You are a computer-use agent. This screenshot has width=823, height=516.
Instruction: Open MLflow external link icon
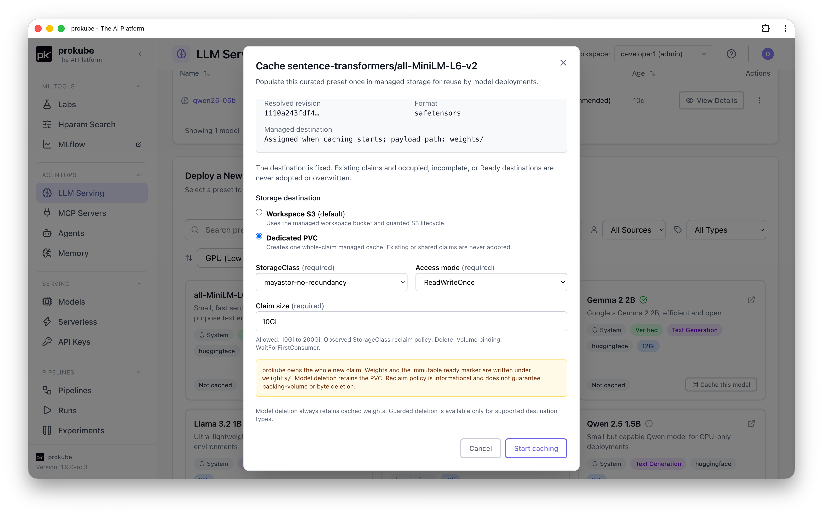(x=139, y=144)
